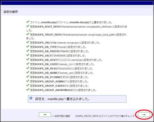Click the green checkmark beside XOOPS_DB_TYPE
The image size is (154, 122).
pos(28,46)
